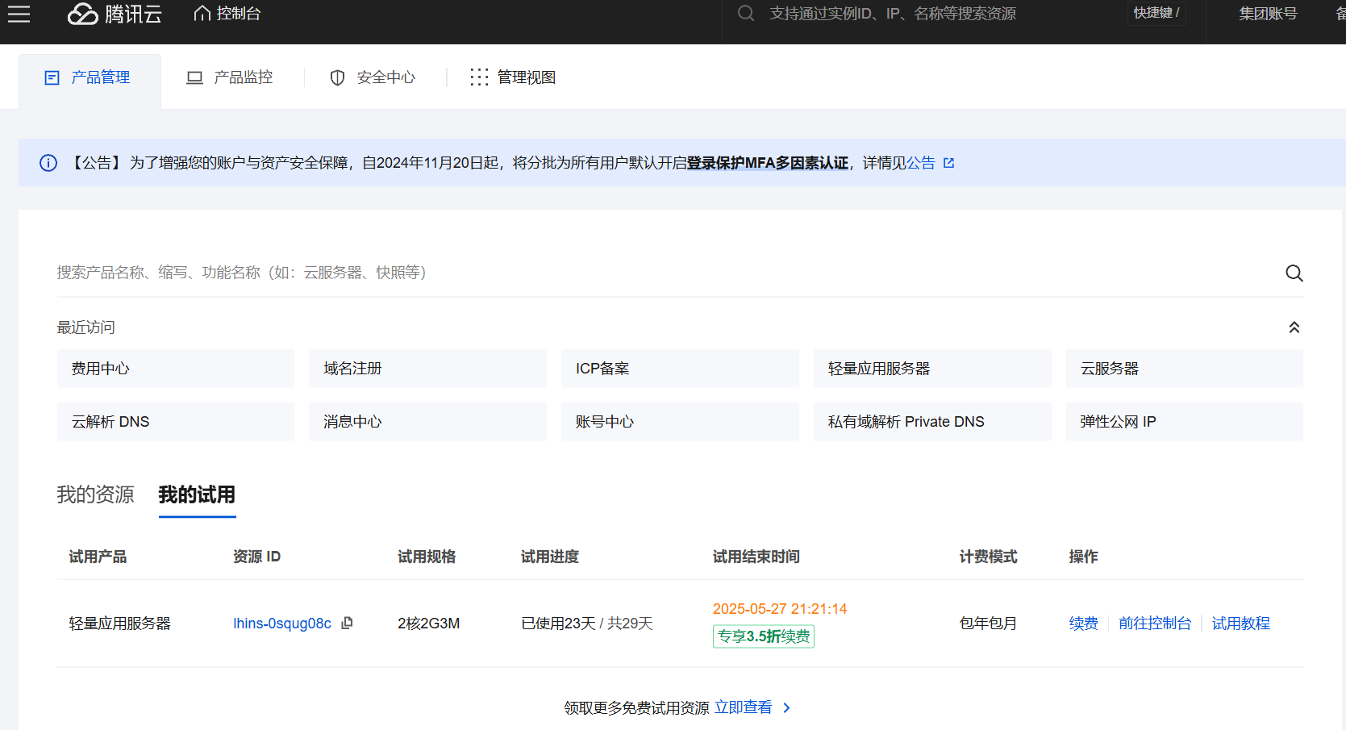
Task: Focus the product name search box
Action: 665,273
